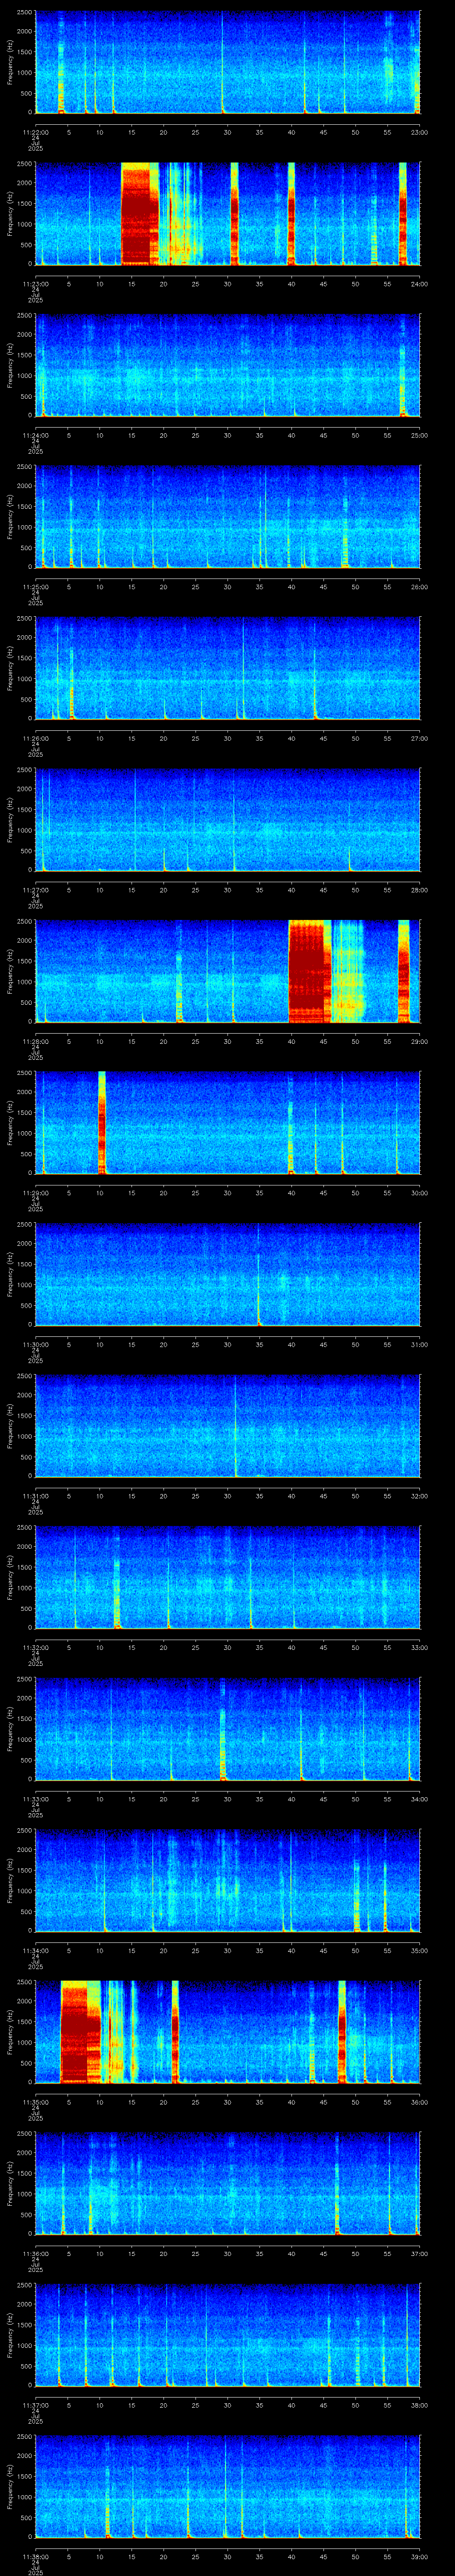Click the 1000 frequency tick of 11:37:00 spectrogram

(x=25, y=2345)
